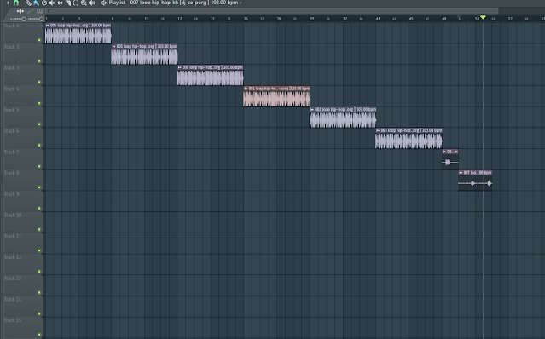Select the Slip tool

click(61, 3)
